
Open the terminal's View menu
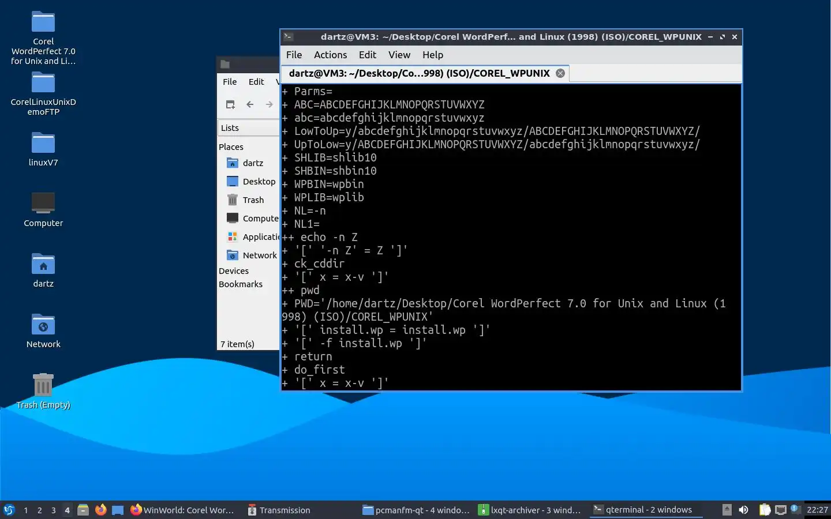pos(399,55)
